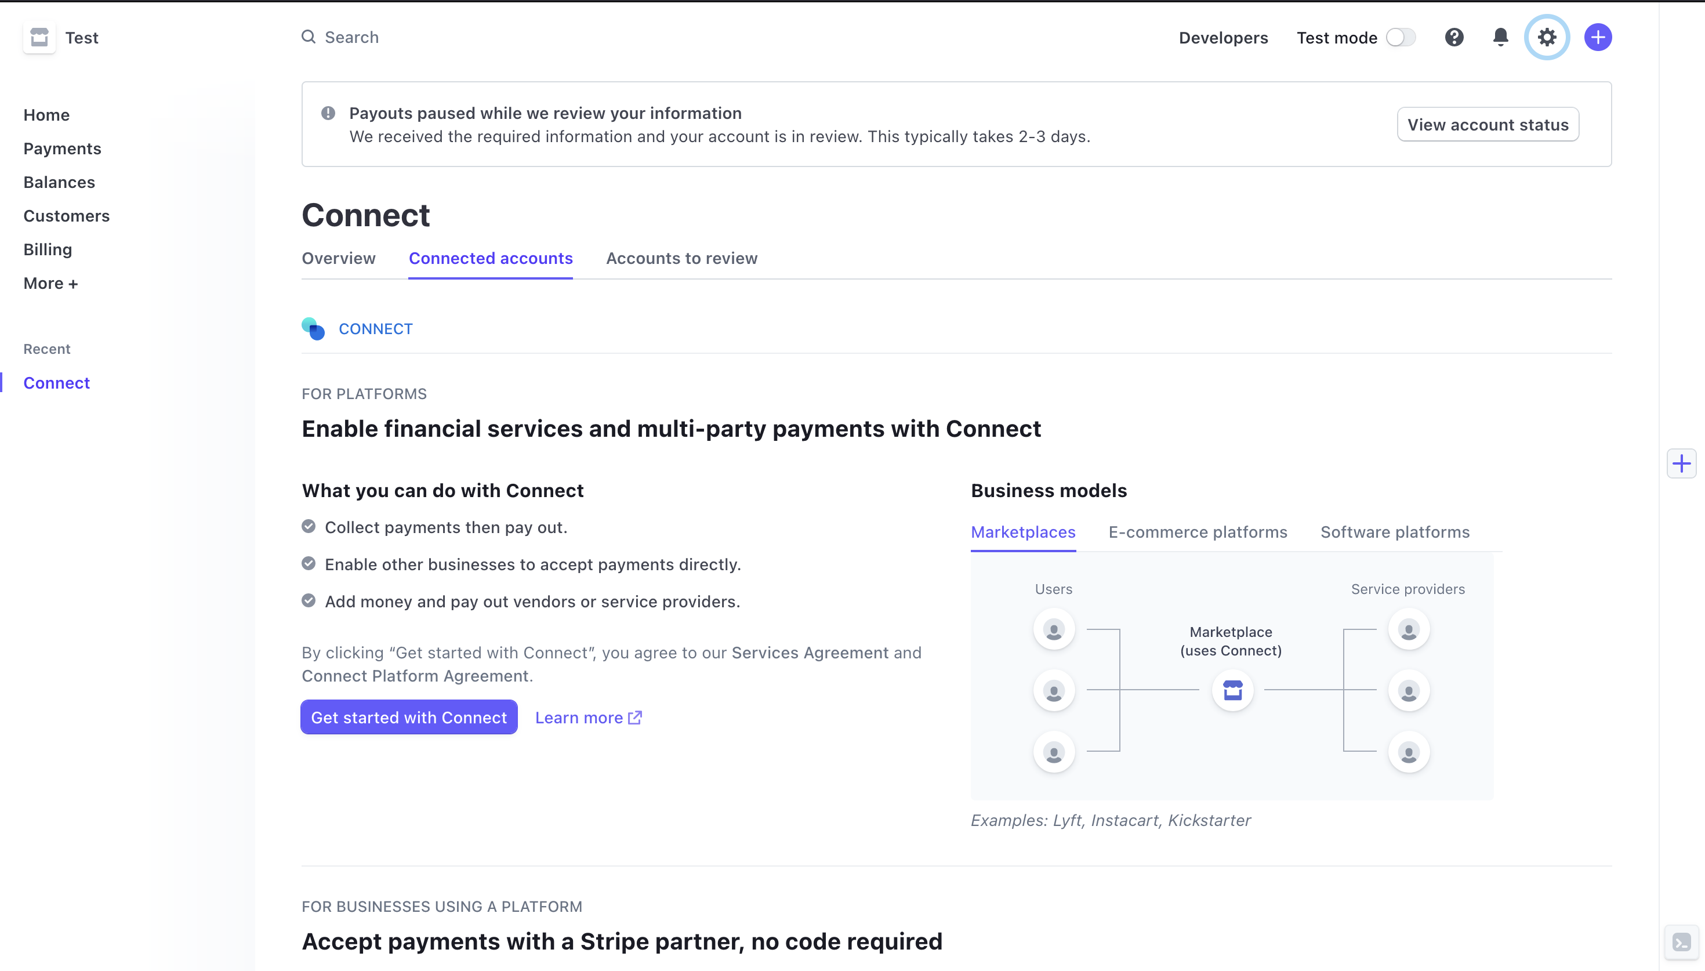Disable Test mode toggle
Image resolution: width=1705 pixels, height=971 pixels.
(1400, 37)
